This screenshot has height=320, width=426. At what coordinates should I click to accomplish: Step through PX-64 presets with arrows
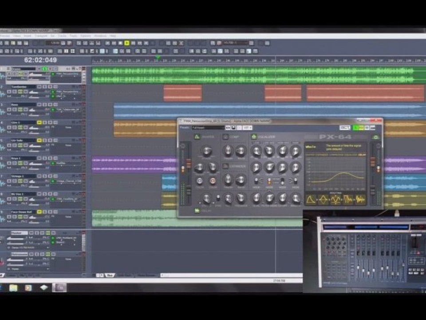coord(228,128)
